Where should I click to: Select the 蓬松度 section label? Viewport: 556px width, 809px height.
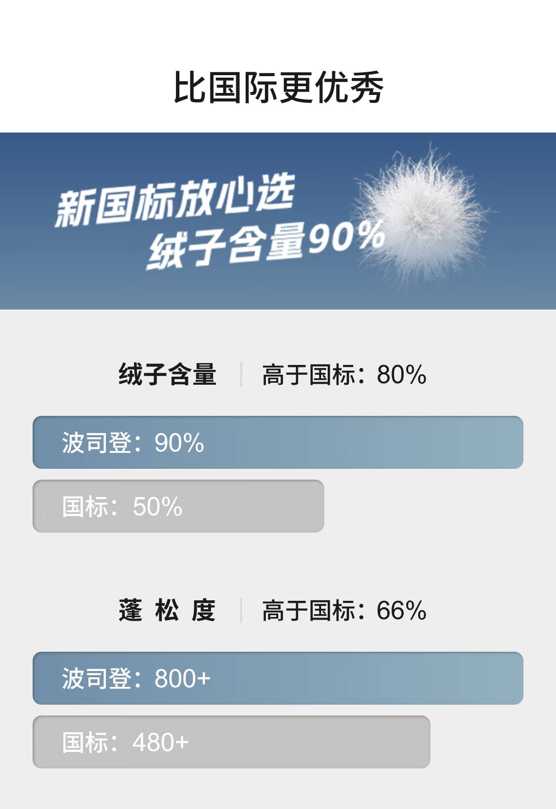(x=167, y=610)
